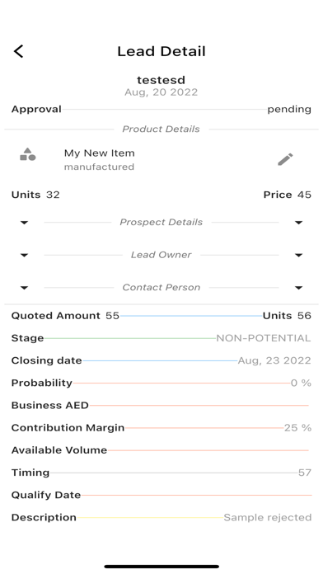Tap the 0 % probability value

[x=301, y=383]
